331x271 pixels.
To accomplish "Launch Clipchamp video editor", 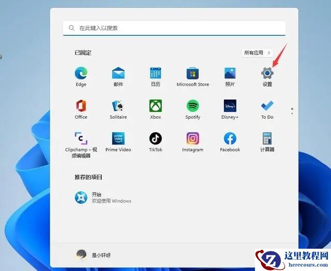I will pos(81,145).
